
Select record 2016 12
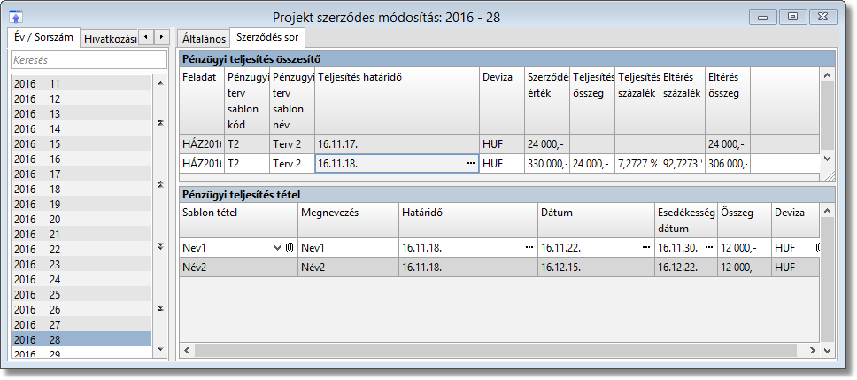coord(81,99)
